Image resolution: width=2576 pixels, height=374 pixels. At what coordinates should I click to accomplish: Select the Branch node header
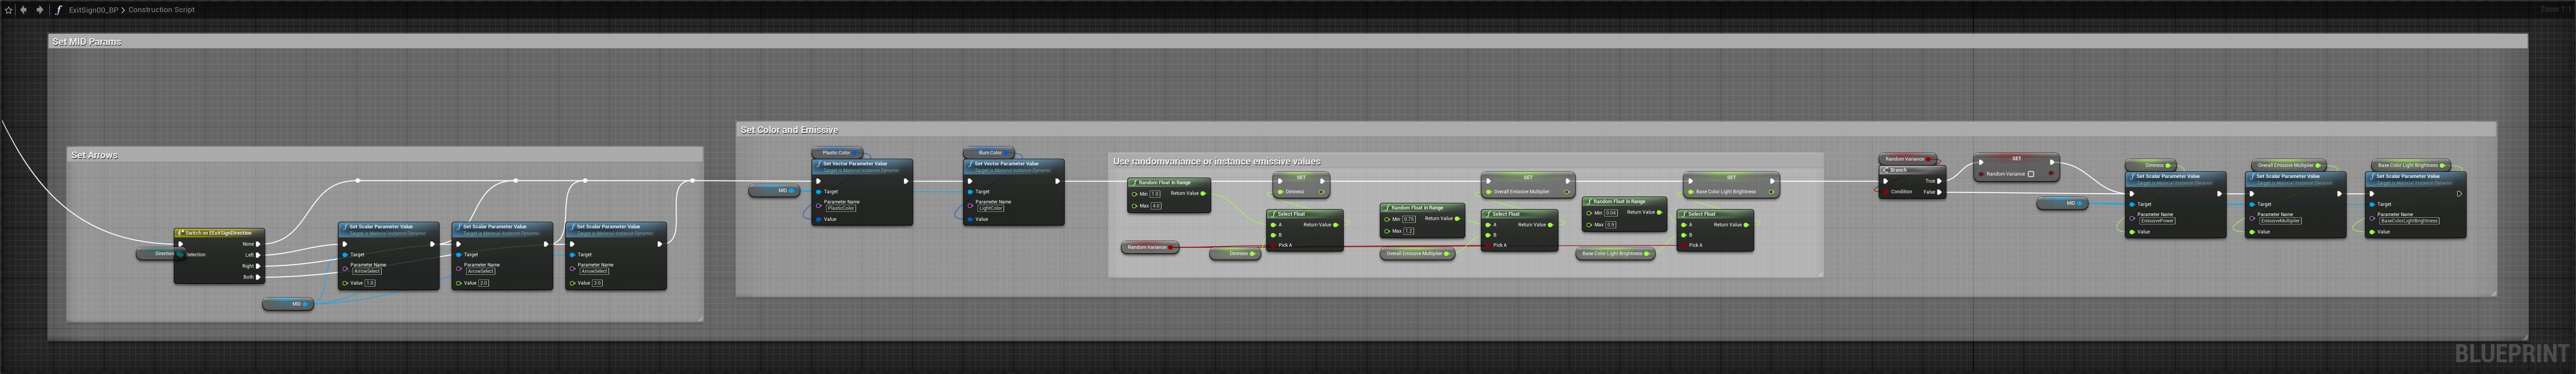(x=1912, y=170)
